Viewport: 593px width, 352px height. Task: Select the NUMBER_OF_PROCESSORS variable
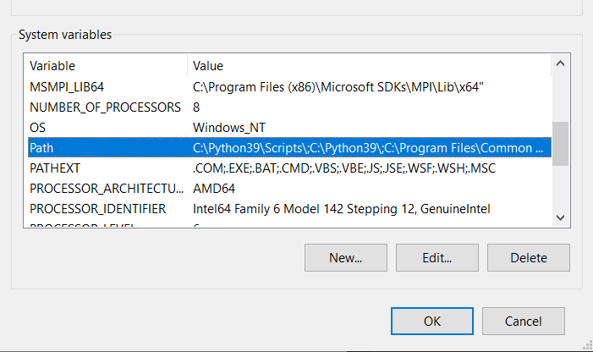tap(105, 107)
